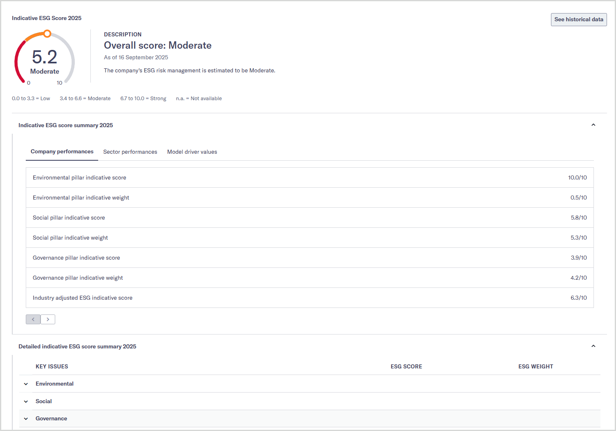
Task: Click the Governance tree item label
Action: click(51, 419)
